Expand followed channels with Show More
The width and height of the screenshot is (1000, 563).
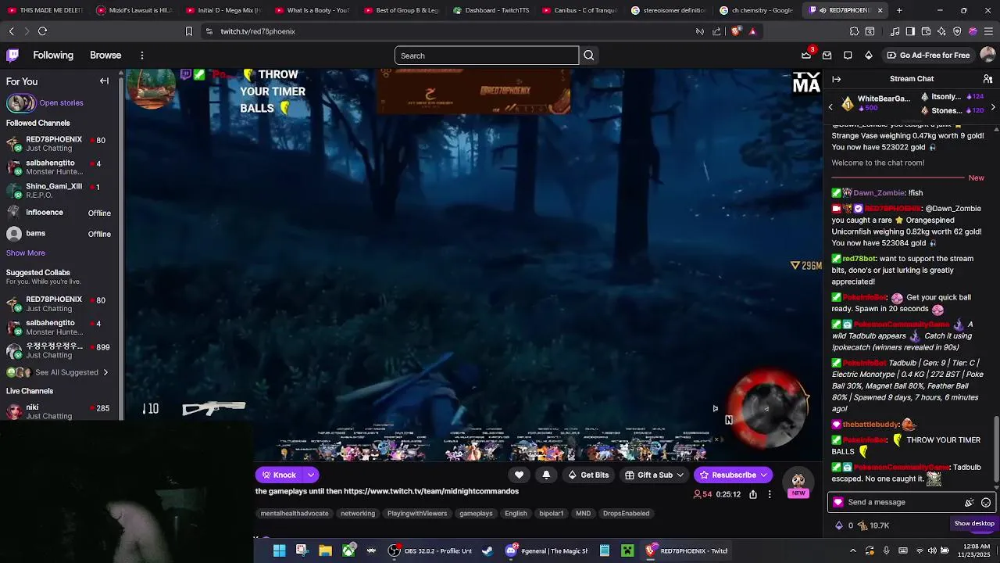point(26,253)
